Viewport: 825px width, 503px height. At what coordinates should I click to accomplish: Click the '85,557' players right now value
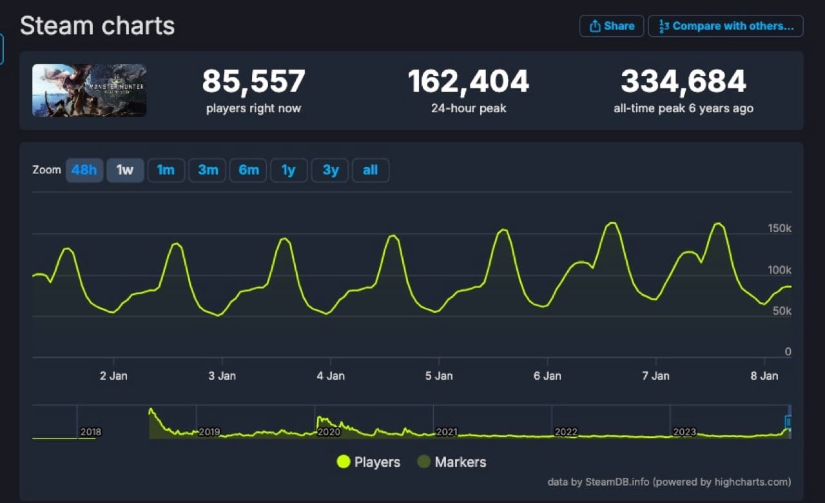(x=254, y=82)
